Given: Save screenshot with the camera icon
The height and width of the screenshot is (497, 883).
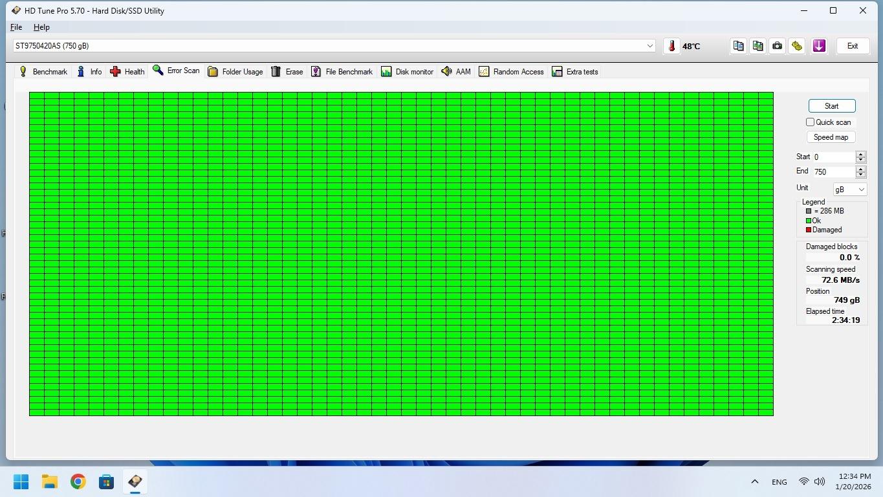Looking at the screenshot, I should pyautogui.click(x=777, y=46).
